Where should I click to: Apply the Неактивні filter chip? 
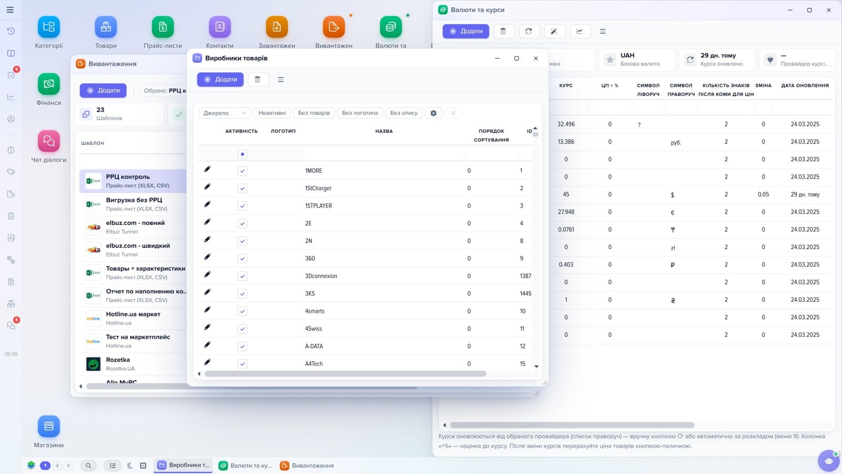[272, 113]
